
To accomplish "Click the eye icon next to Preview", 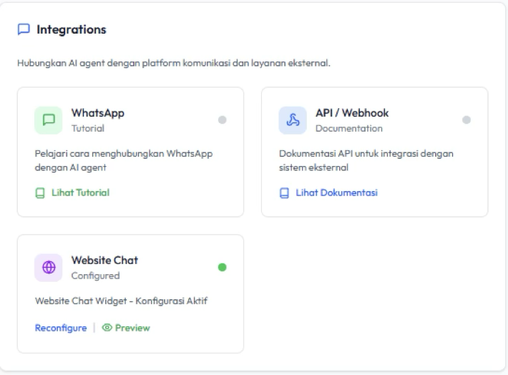I will [107, 328].
